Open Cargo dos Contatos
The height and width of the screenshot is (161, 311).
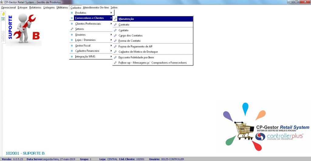[x=153, y=36]
